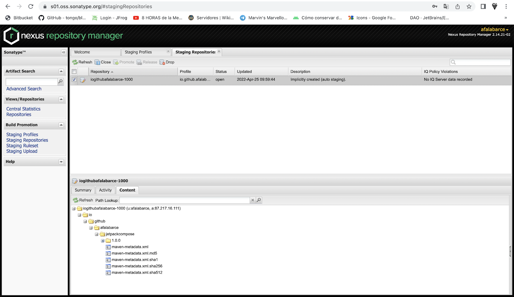The width and height of the screenshot is (514, 297).
Task: Expand the 1.0.0 folder node
Action: coord(102,241)
